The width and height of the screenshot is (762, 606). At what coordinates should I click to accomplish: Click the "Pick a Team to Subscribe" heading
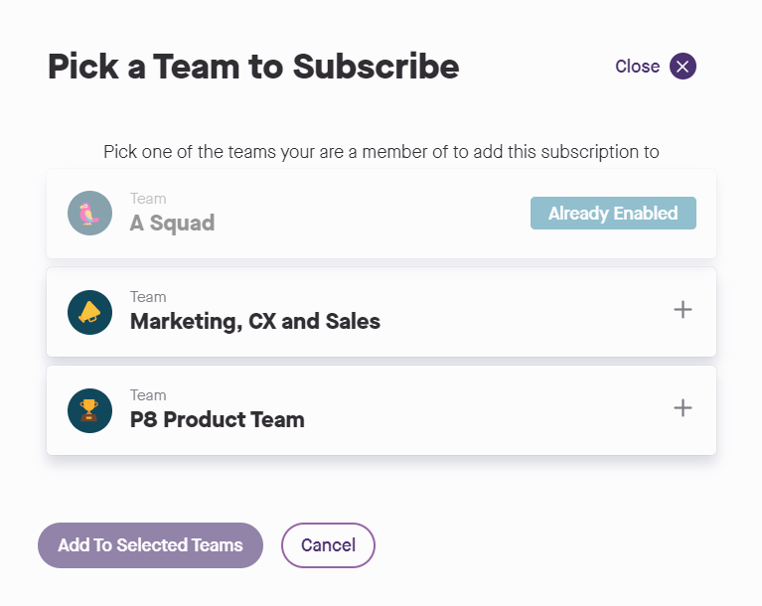[253, 67]
